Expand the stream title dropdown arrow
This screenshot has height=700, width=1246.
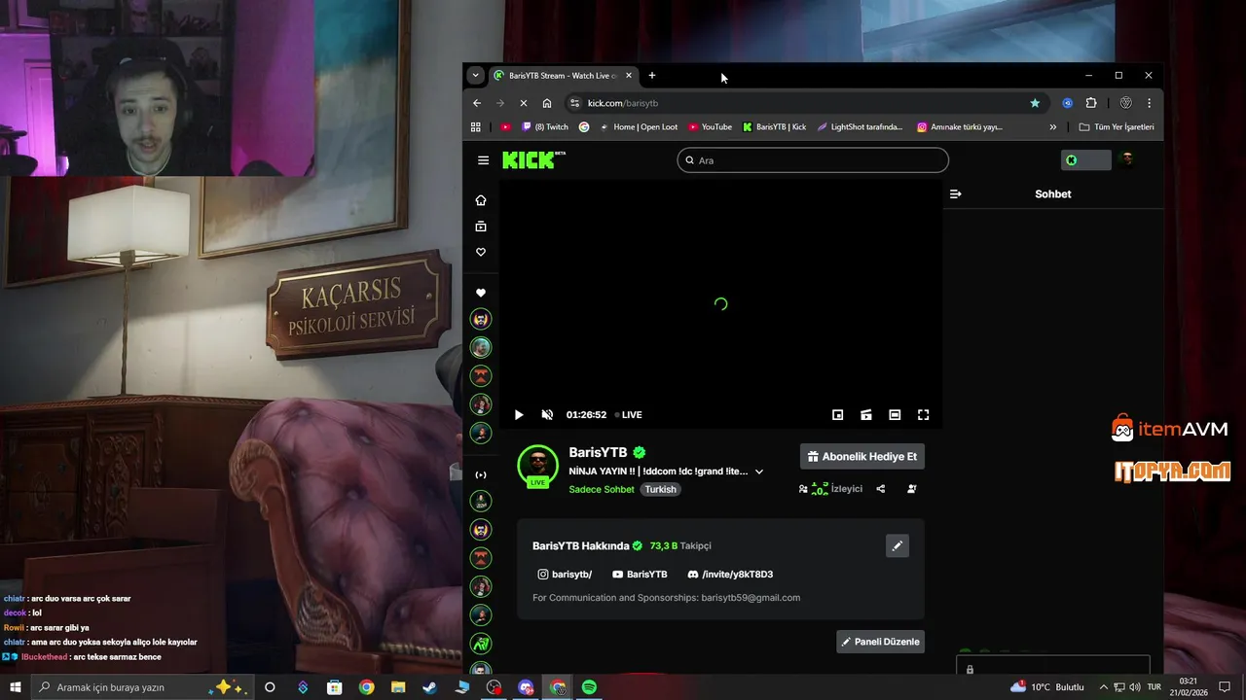(759, 472)
